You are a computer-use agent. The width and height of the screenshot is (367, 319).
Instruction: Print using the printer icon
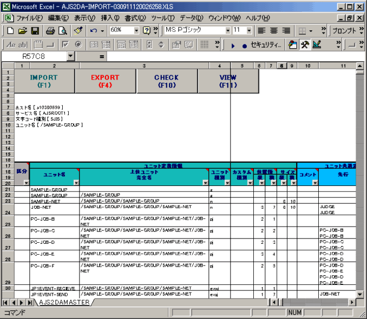[50, 31]
